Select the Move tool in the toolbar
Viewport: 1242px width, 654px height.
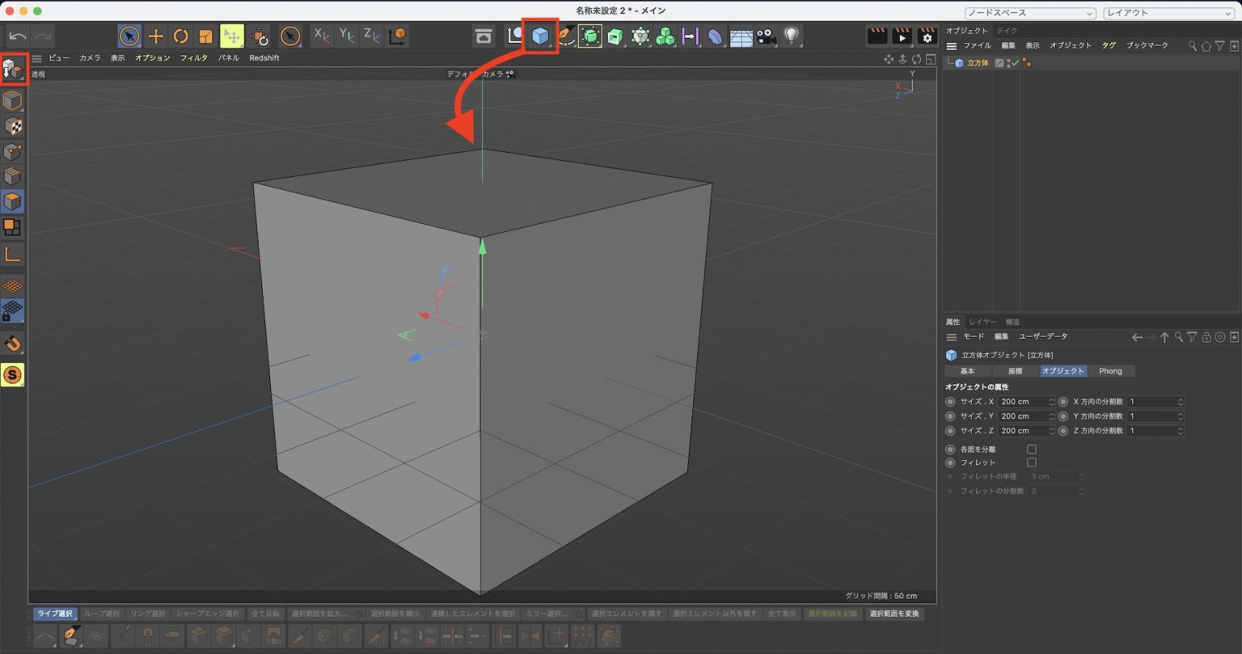[x=155, y=36]
